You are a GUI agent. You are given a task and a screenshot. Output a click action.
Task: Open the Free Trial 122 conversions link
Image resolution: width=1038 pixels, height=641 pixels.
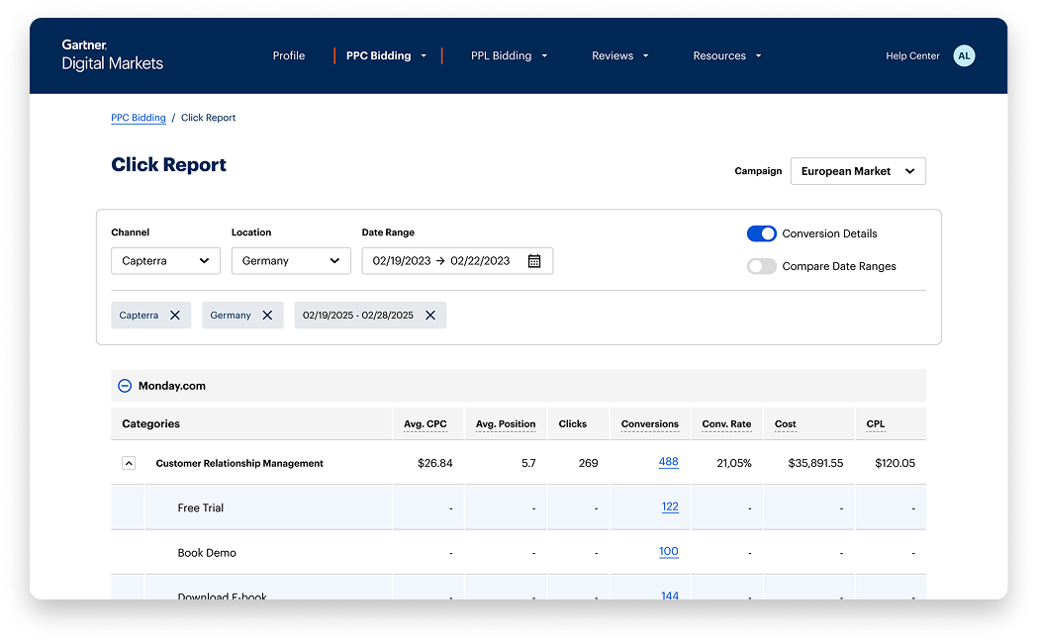(x=670, y=506)
